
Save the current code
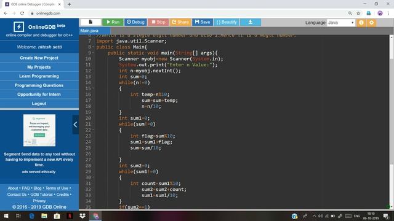[203, 22]
